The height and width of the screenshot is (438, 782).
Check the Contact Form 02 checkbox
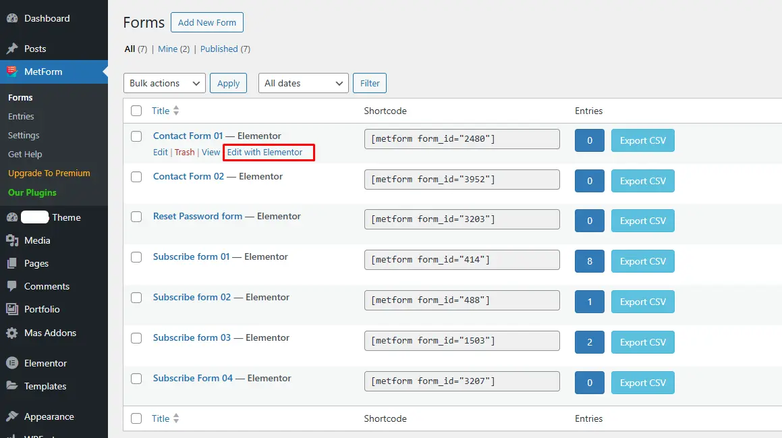(136, 177)
